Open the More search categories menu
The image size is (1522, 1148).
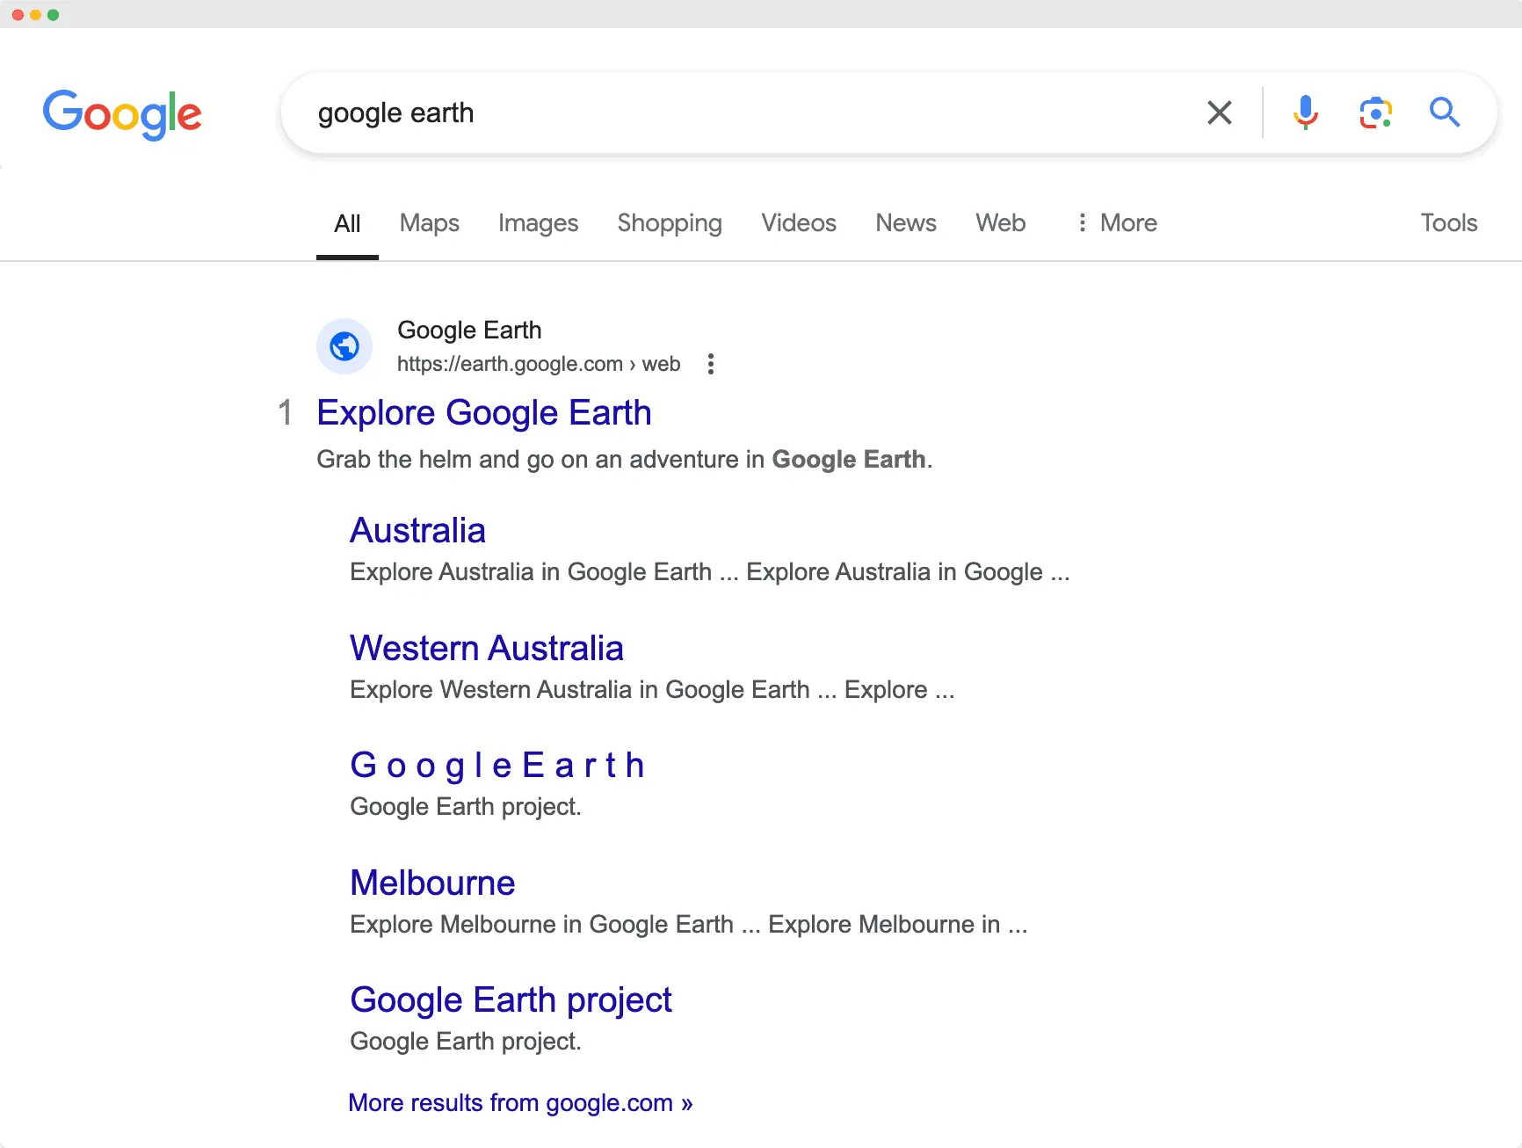click(1116, 222)
